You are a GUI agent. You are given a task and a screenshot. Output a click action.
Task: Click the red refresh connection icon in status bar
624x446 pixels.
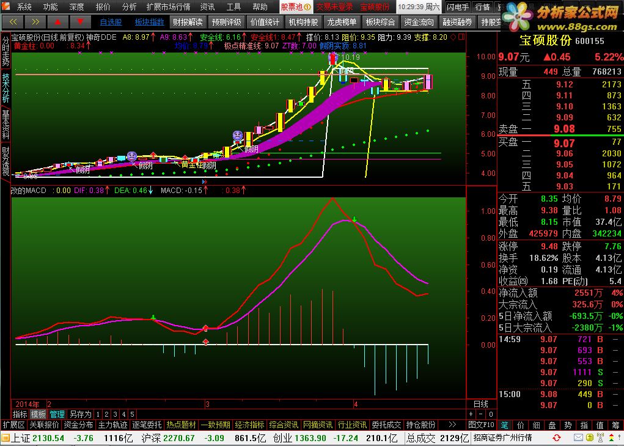point(556,438)
